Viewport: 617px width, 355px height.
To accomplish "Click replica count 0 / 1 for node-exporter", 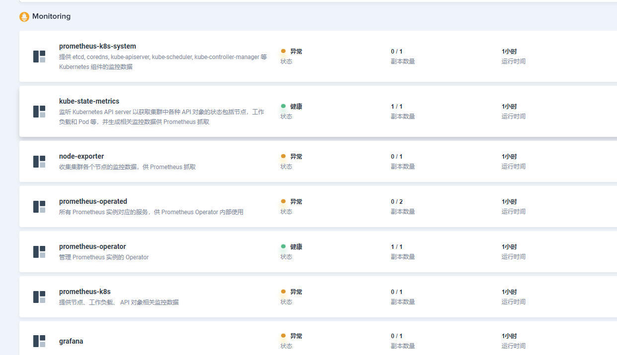I will pyautogui.click(x=396, y=157).
